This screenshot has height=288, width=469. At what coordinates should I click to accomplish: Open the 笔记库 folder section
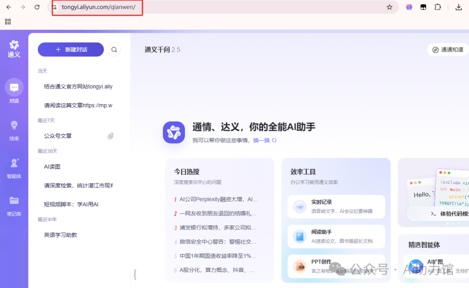tap(14, 206)
